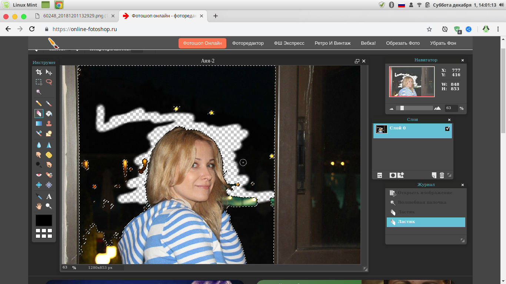Expand the Слои panel with corner handle
The height and width of the screenshot is (284, 506).
(449, 175)
